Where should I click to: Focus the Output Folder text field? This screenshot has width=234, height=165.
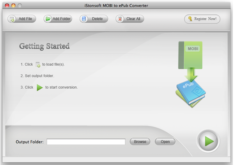pyautogui.click(x=86, y=142)
